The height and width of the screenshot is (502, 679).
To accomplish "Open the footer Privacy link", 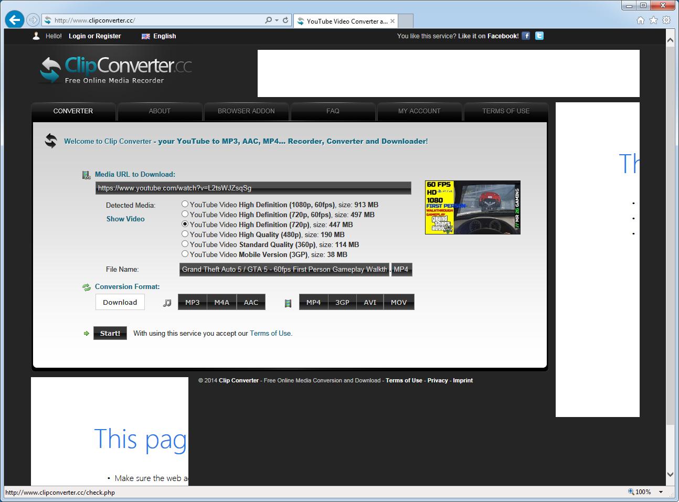I will pyautogui.click(x=438, y=380).
